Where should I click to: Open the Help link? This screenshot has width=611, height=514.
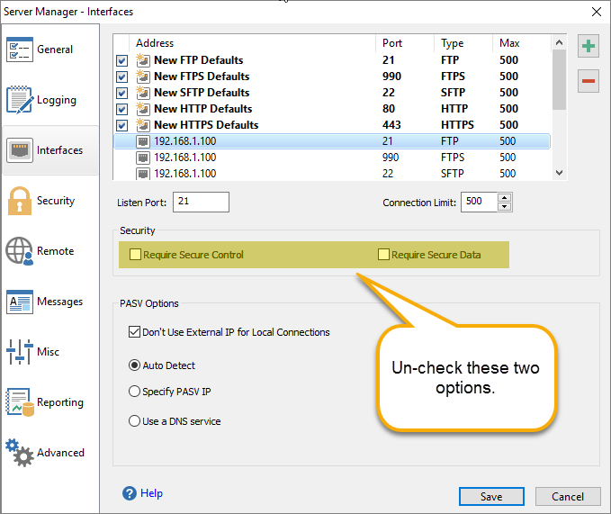click(x=151, y=493)
